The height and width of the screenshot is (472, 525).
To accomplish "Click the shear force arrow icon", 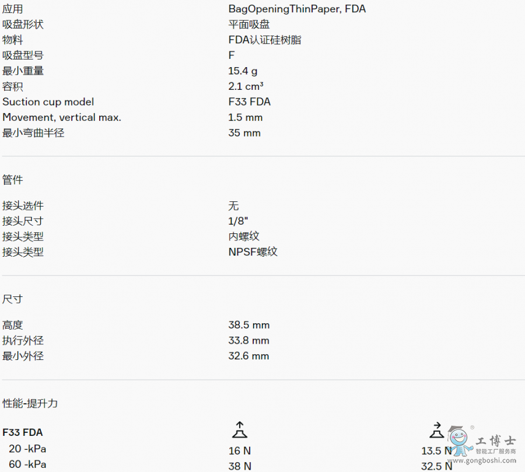I will [436, 430].
